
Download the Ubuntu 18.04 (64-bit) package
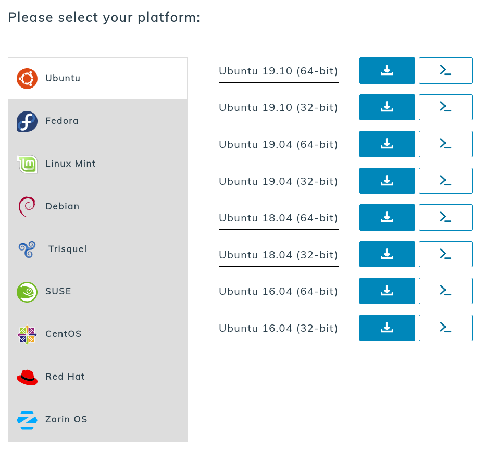(x=387, y=218)
